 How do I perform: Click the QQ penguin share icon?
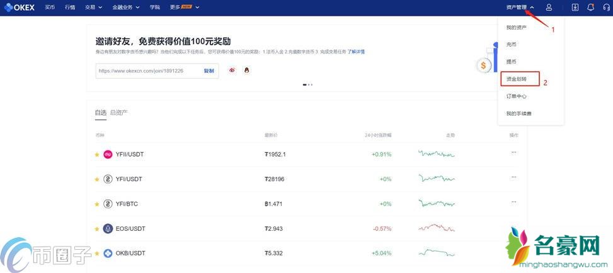pyautogui.click(x=246, y=70)
